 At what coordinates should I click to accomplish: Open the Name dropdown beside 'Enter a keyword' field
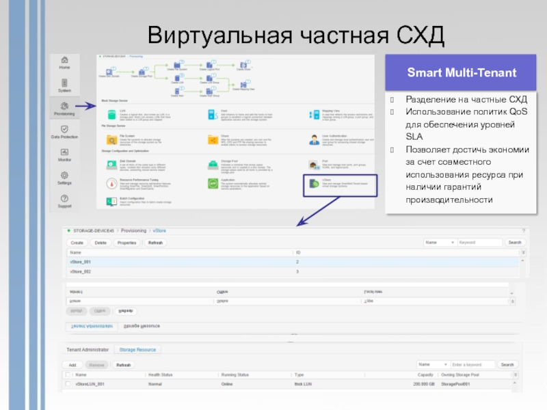[433, 365]
